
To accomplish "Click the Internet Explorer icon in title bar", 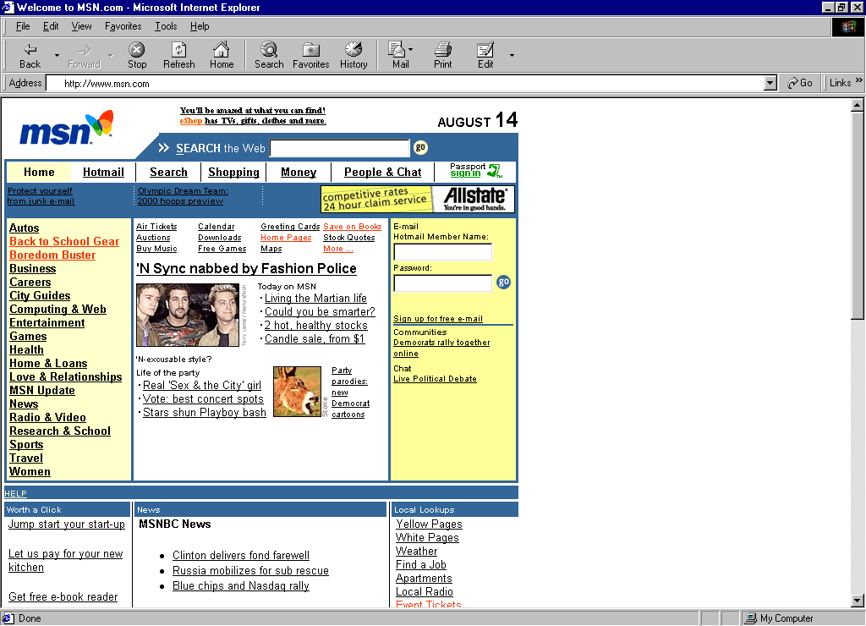I will pos(8,7).
